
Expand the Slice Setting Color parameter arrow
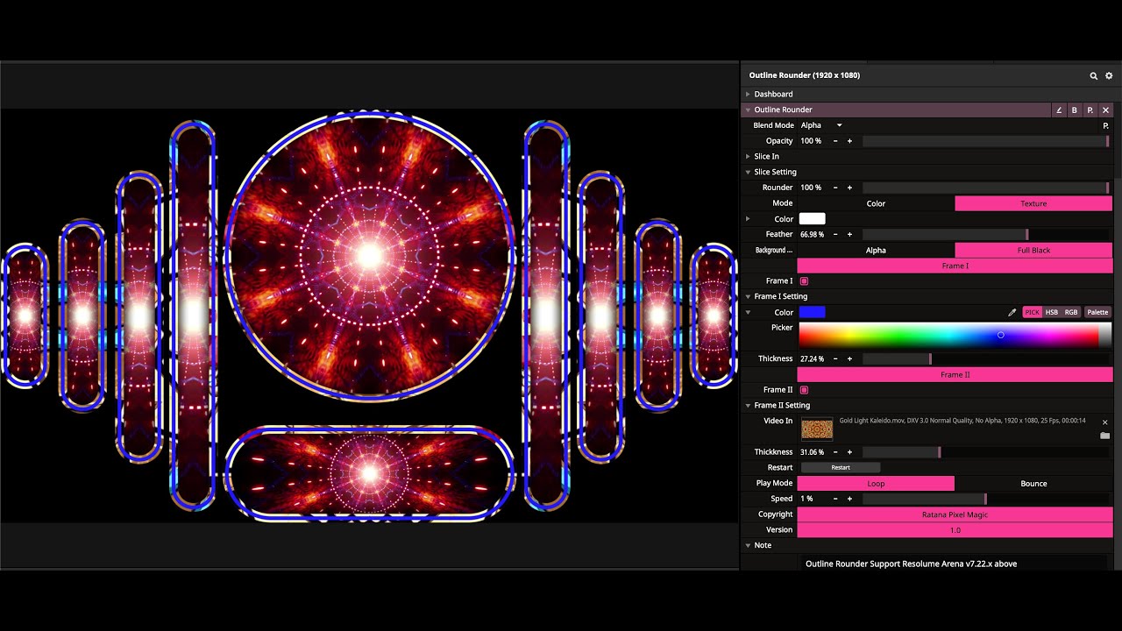coord(748,219)
